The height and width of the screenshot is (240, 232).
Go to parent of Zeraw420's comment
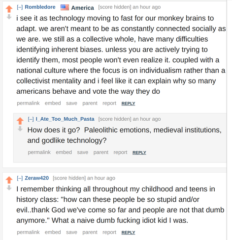point(90,232)
